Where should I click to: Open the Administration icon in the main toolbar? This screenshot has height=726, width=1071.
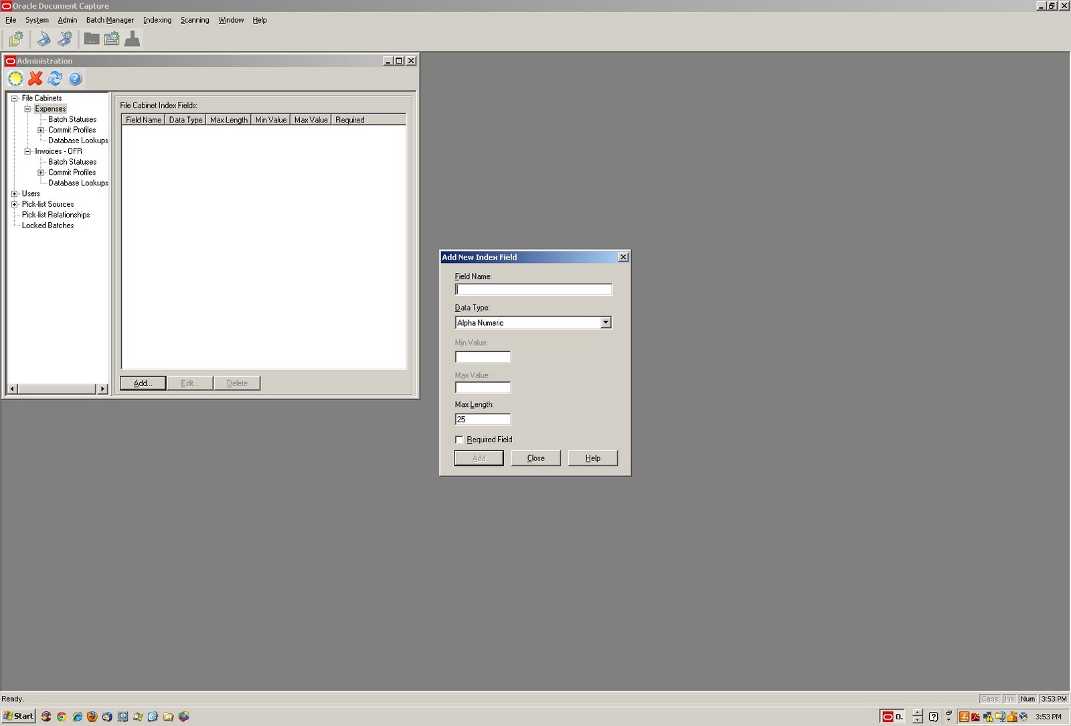point(15,39)
